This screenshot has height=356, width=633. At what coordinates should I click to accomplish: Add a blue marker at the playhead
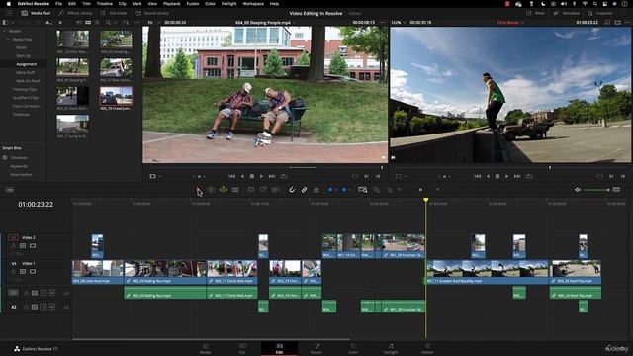point(343,190)
